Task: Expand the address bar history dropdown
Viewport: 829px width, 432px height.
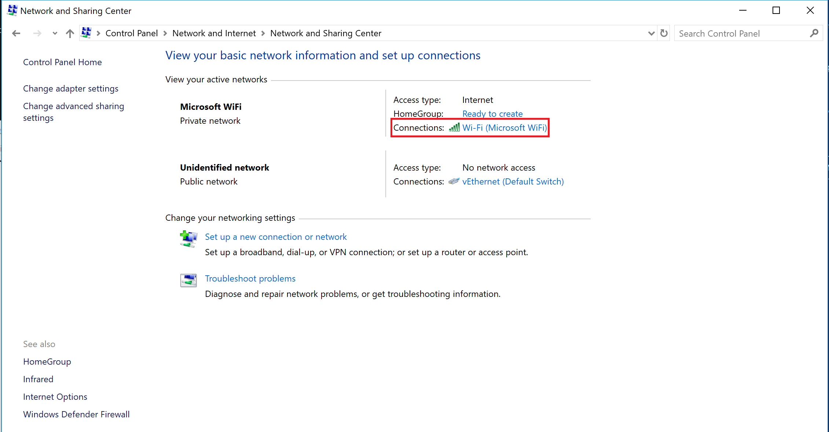Action: [651, 33]
